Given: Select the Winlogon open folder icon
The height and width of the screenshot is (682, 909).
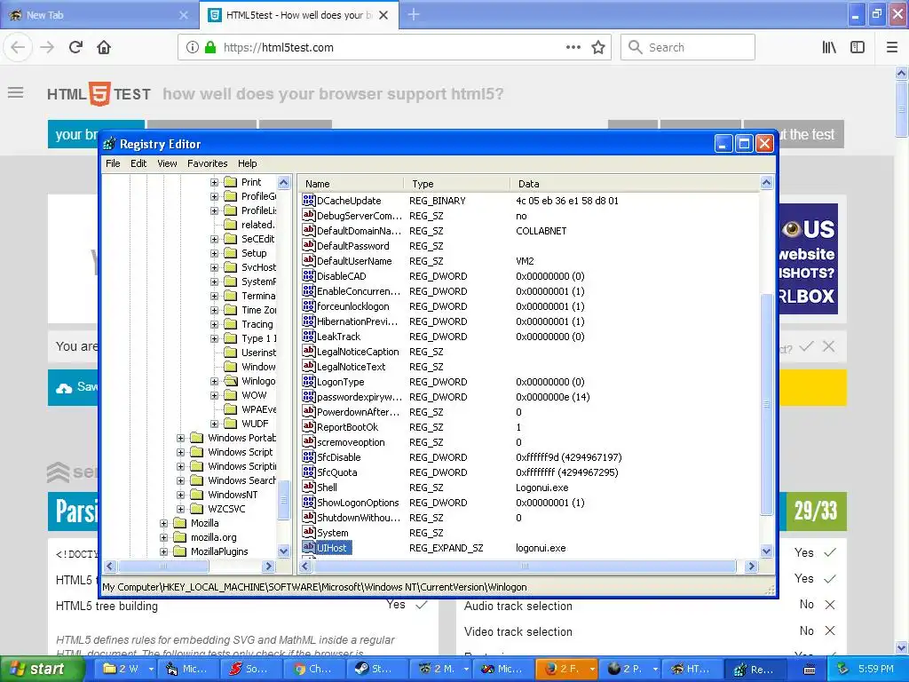Looking at the screenshot, I should pos(231,380).
